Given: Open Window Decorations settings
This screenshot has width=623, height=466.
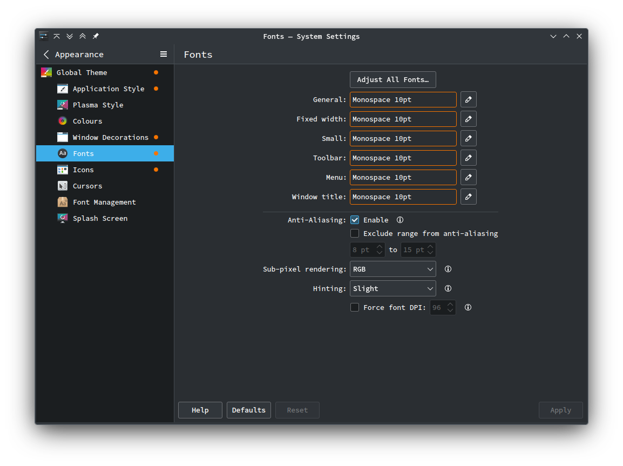Looking at the screenshot, I should tap(105, 138).
